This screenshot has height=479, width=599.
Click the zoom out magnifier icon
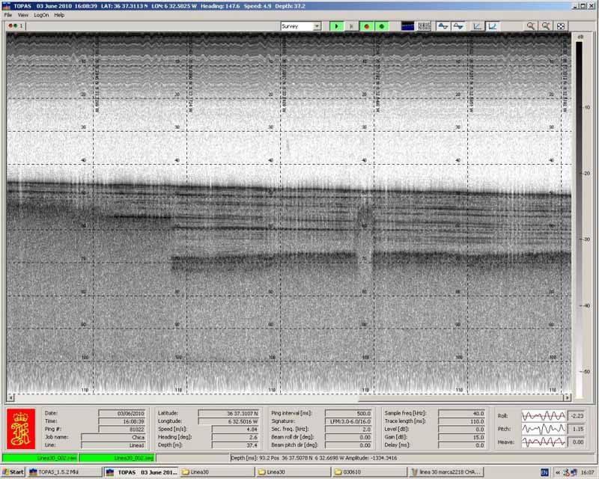[x=546, y=25]
